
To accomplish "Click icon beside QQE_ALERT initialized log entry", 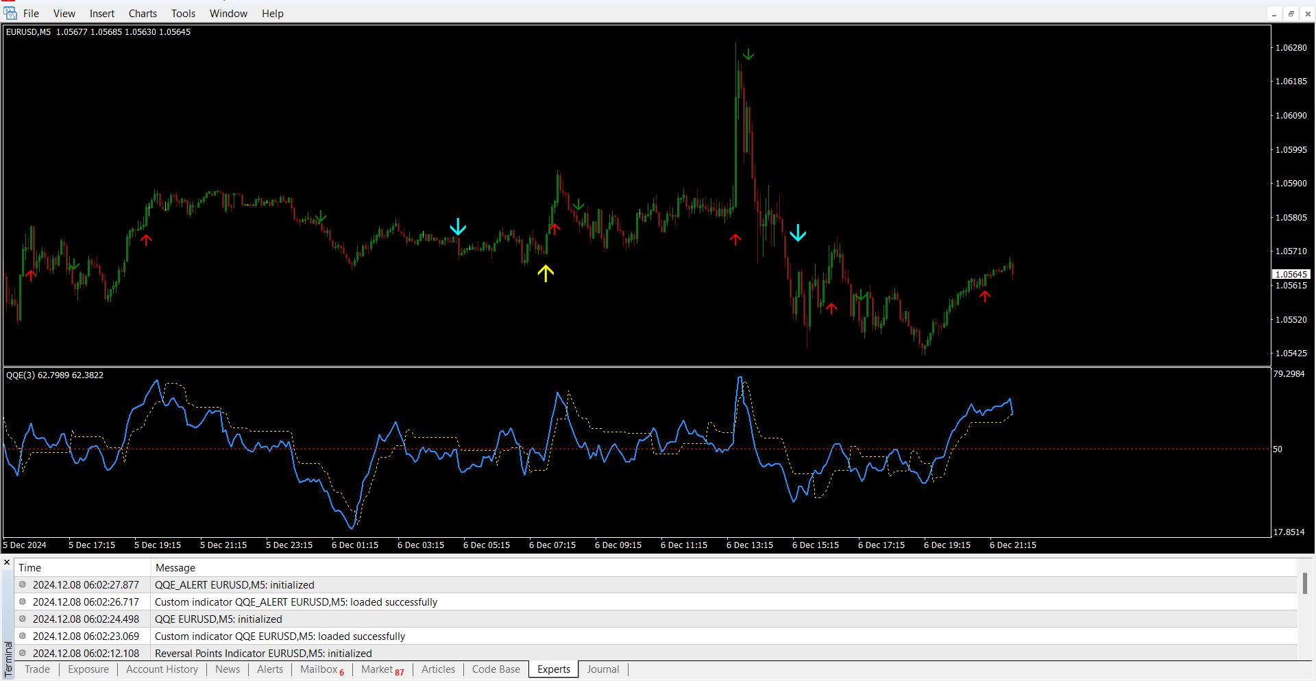I will (23, 584).
